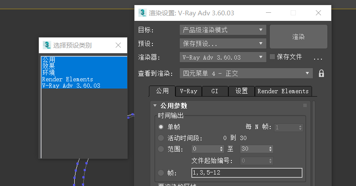The image size is (356, 186).
Task: Click the 帧 field containing 1,3,5-12
Action: pos(247,173)
